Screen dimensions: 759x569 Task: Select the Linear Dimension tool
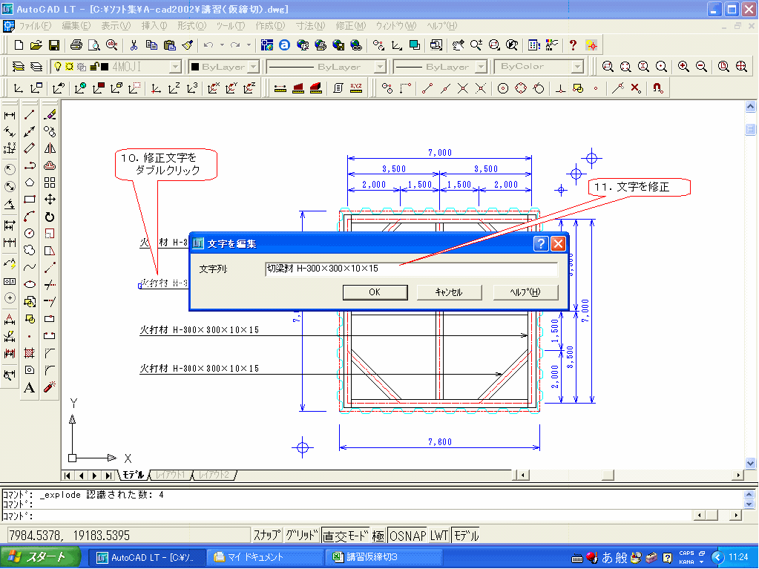click(x=9, y=115)
